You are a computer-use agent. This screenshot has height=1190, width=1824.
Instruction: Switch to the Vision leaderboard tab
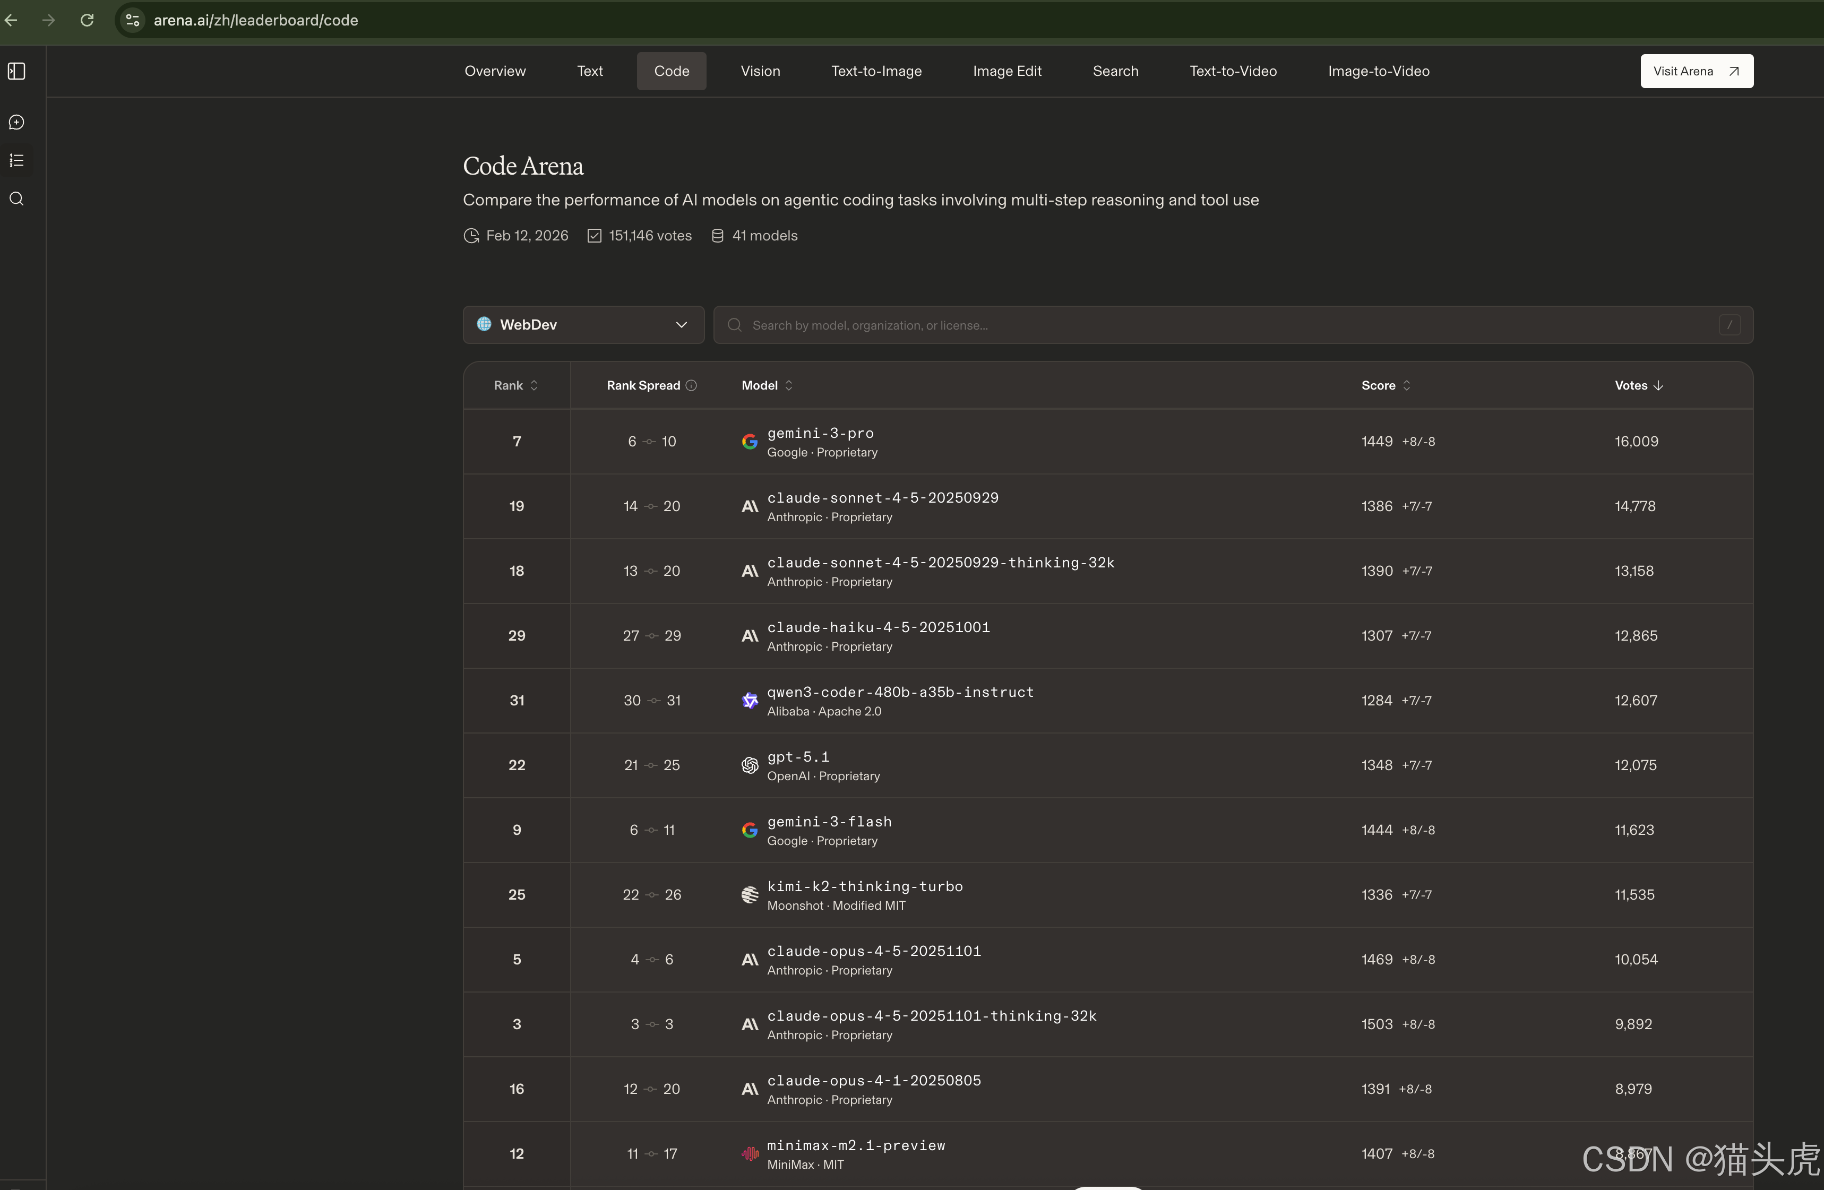(760, 71)
